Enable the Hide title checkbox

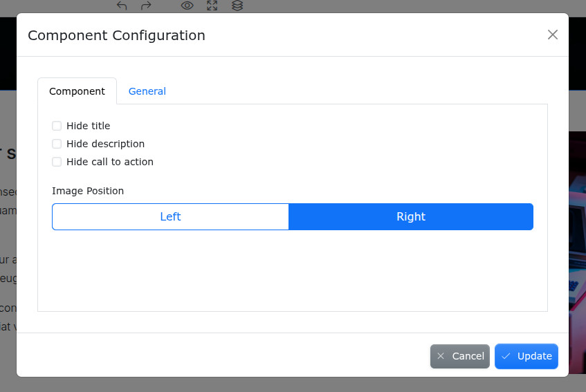point(57,126)
